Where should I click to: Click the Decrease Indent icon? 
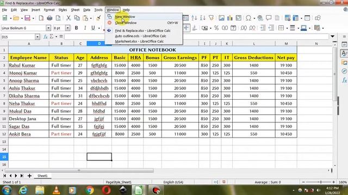(271, 28)
